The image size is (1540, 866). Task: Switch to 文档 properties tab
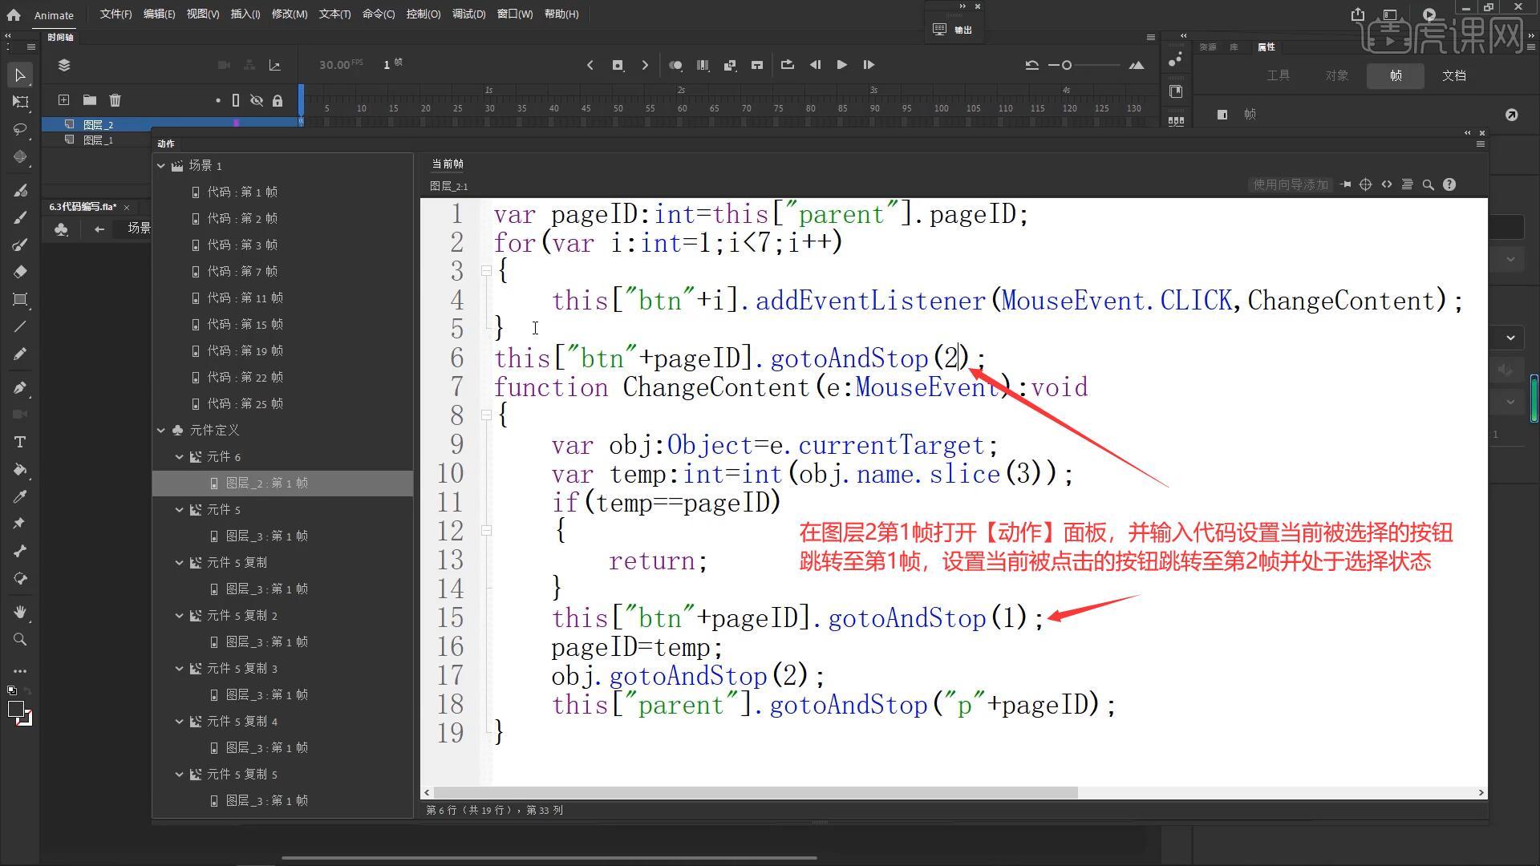1454,75
